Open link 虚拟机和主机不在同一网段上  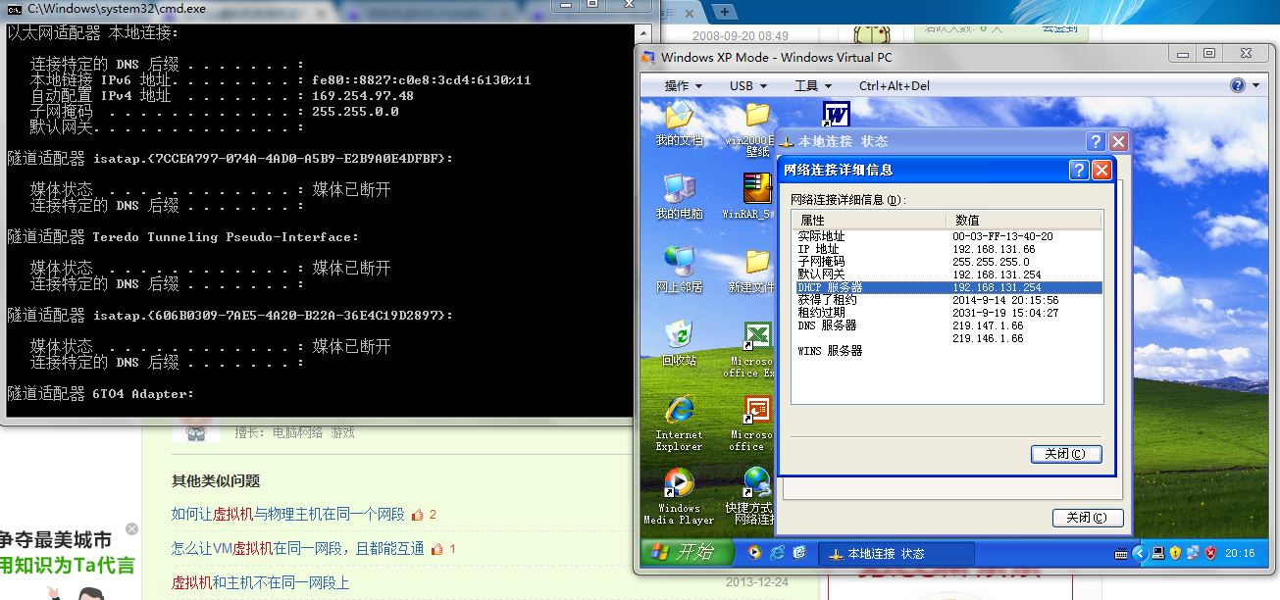[260, 582]
